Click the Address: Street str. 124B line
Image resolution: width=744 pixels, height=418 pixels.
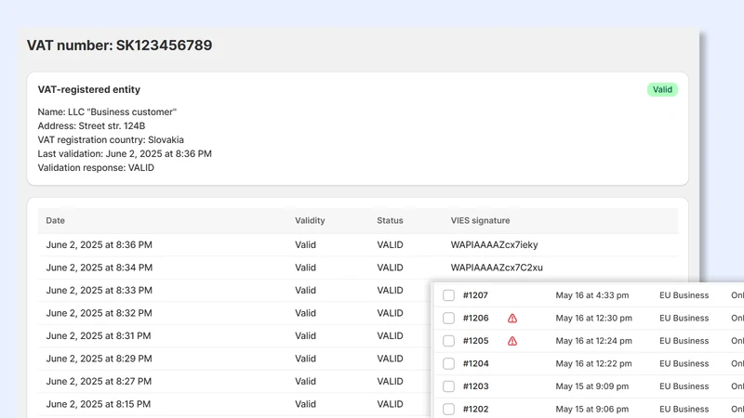coord(91,125)
